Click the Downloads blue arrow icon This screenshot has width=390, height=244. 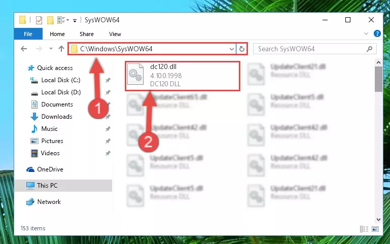point(34,117)
